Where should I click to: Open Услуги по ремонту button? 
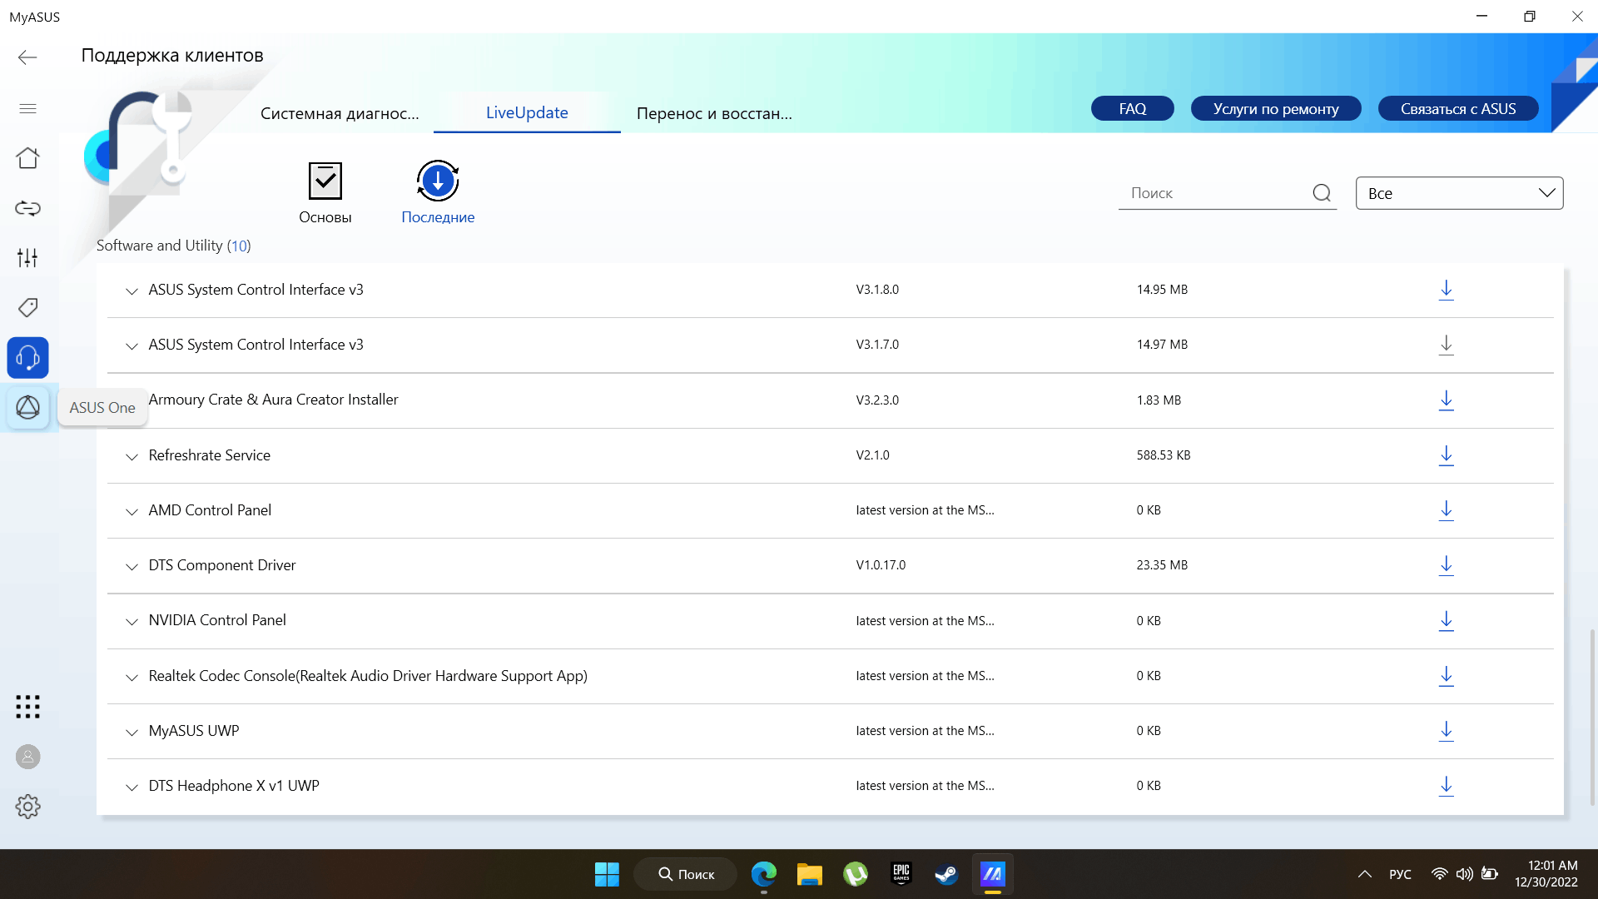coord(1276,109)
